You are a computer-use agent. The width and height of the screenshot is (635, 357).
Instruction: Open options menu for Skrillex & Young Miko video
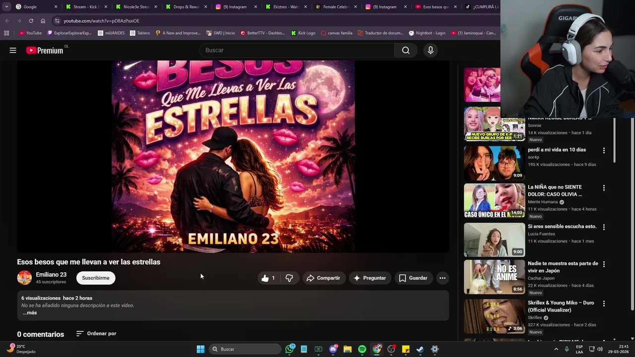click(604, 303)
